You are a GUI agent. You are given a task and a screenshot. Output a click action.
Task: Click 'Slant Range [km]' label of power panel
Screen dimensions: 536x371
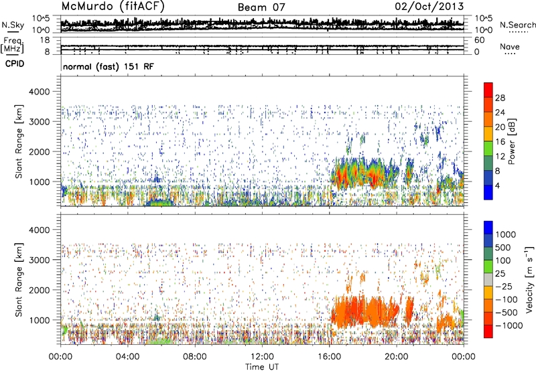(19, 141)
